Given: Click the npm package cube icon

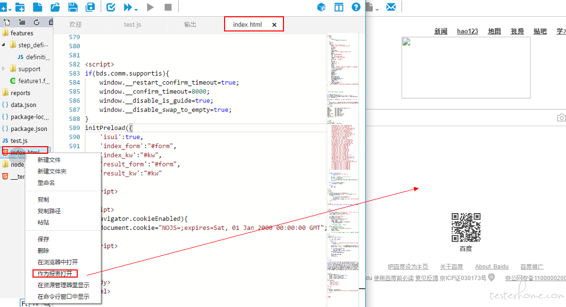Looking at the screenshot, I should click(x=321, y=7).
